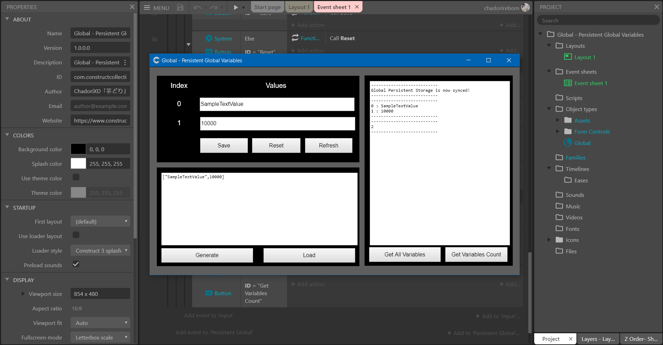Collapse the ABOUT section
663x345 pixels.
[x=7, y=19]
